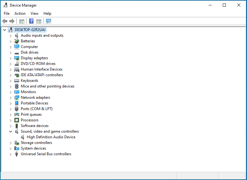Open the Action menu
Image resolution: width=247 pixels, height=180 pixels.
tap(20, 13)
